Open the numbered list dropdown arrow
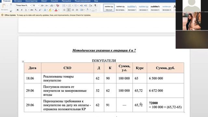Screen dimensions: 208x117 click(72, 6)
